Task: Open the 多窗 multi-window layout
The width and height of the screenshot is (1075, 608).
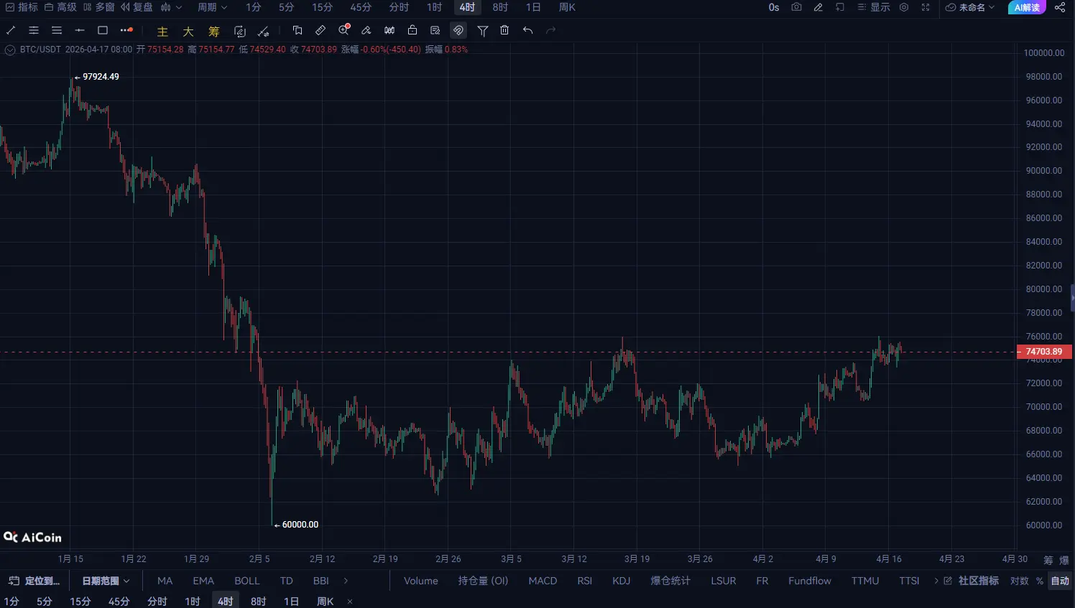Action: [99, 7]
